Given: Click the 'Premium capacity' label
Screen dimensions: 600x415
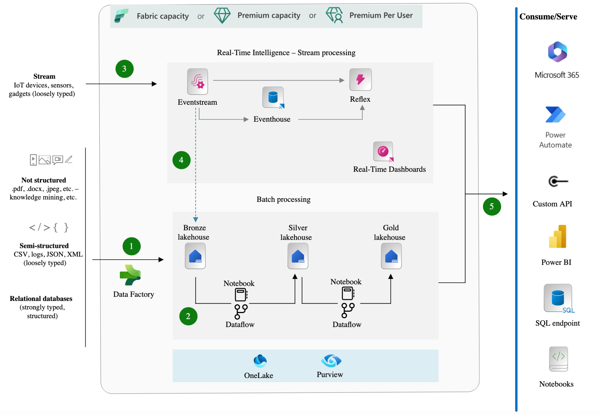Looking at the screenshot, I should 269,15.
